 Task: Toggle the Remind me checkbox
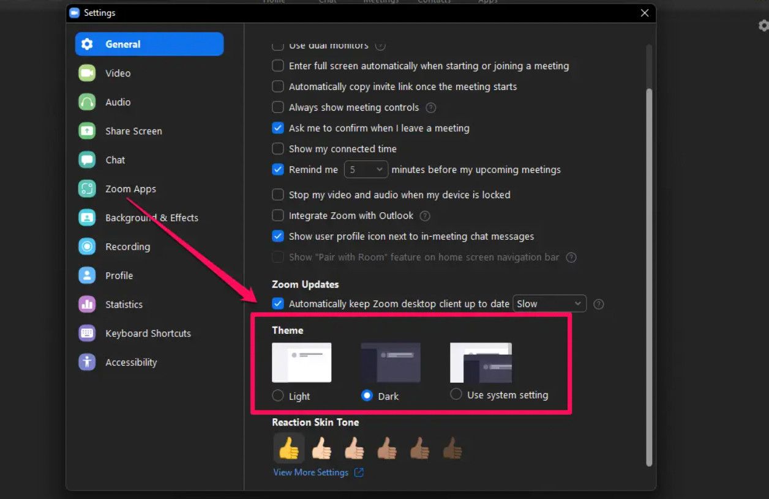tap(278, 169)
